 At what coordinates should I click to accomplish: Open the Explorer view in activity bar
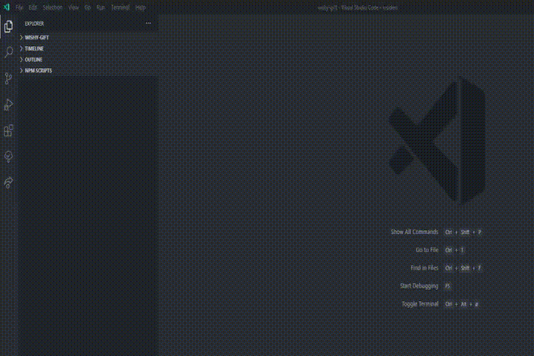pos(8,26)
